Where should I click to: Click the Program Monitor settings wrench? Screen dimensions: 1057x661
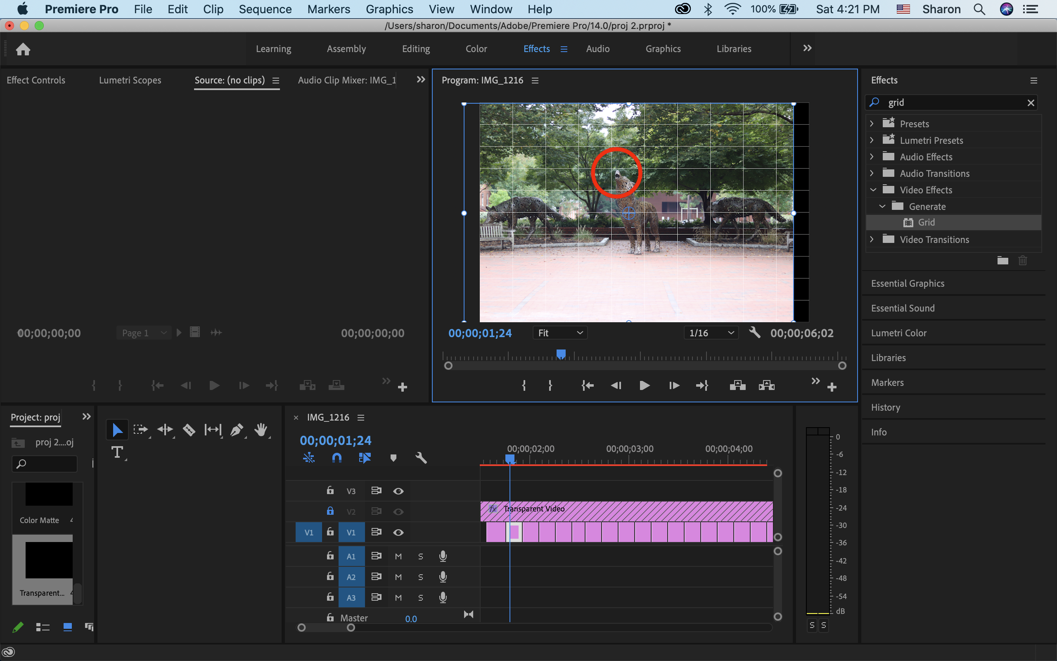(754, 333)
